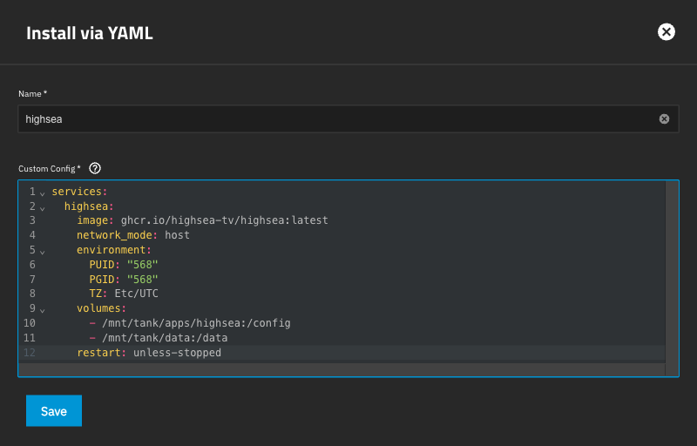Click the environment: key text
This screenshot has width=697, height=446.
point(114,250)
